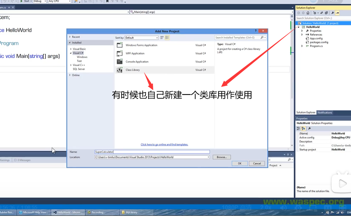The width and height of the screenshot is (351, 218).
Task: Click the help question mark in dialog title
Action: click(256, 31)
